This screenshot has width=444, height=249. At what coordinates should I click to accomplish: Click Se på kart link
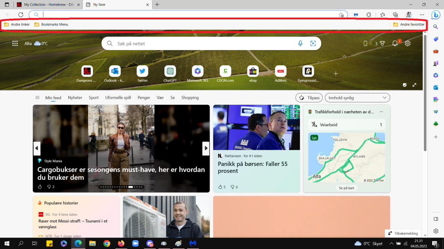(346, 188)
